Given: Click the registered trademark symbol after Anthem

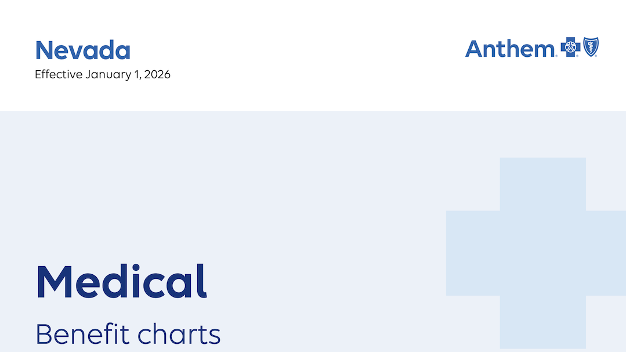Looking at the screenshot, I should [558, 56].
